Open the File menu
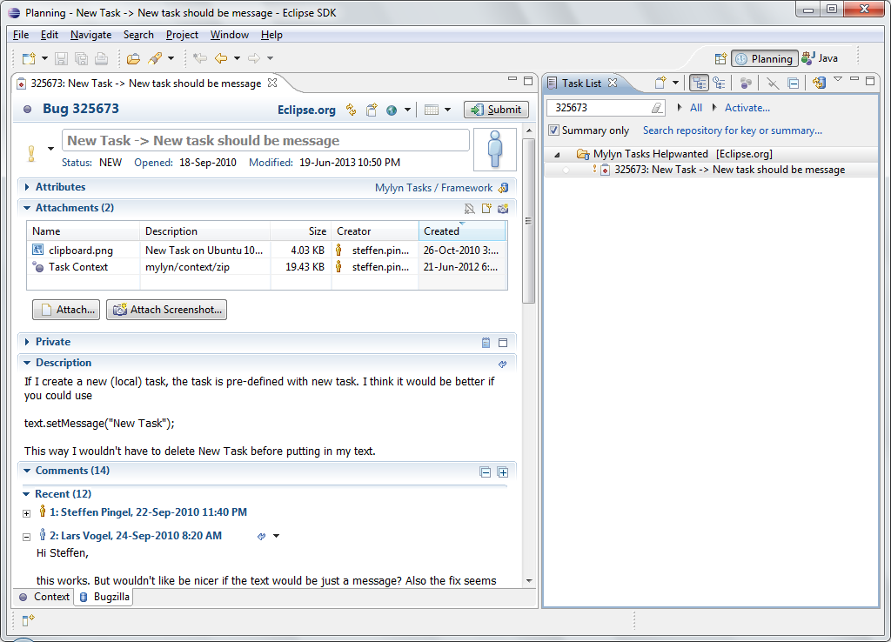 (x=21, y=35)
